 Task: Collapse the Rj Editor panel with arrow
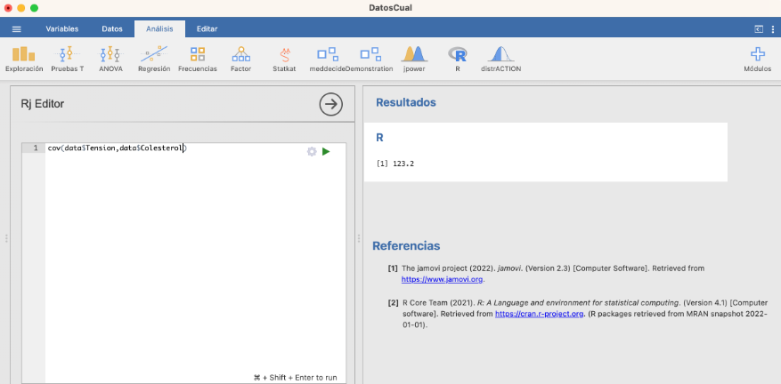[330, 104]
